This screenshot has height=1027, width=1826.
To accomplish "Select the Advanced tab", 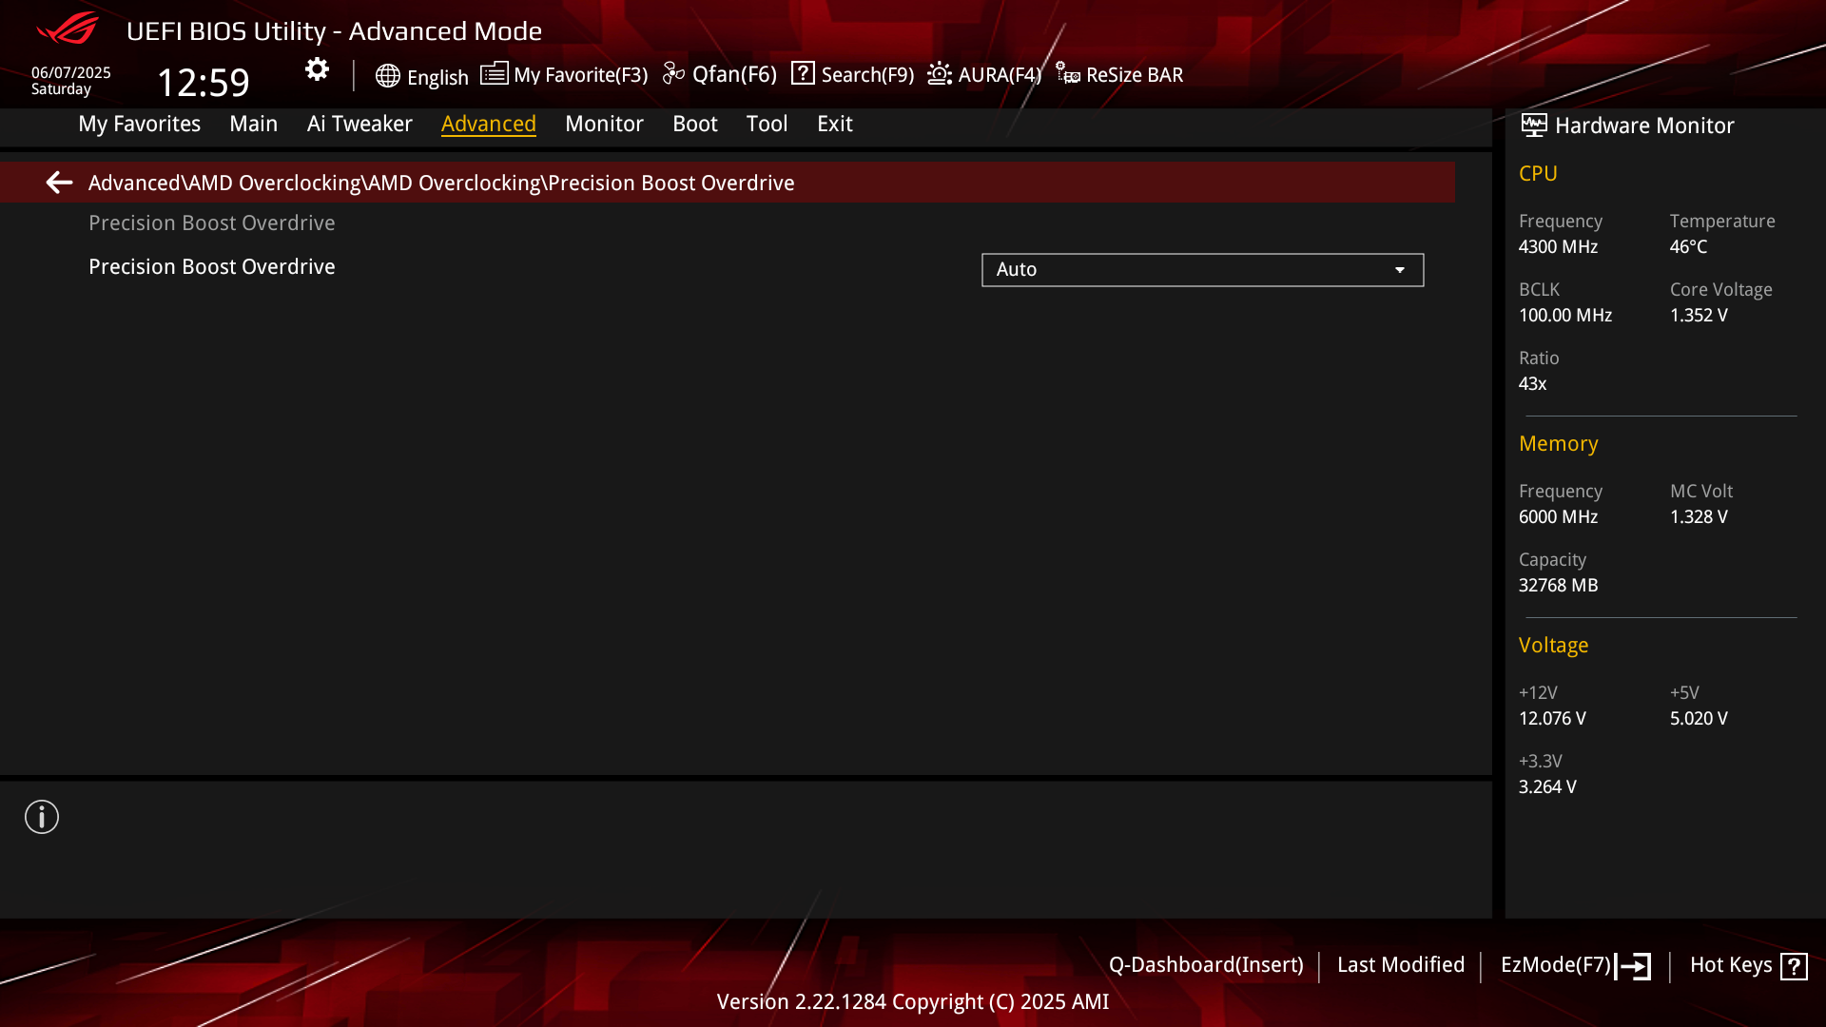I will [x=488, y=124].
